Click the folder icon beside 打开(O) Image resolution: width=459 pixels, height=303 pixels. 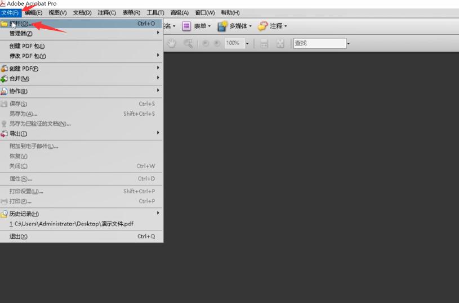click(x=4, y=24)
